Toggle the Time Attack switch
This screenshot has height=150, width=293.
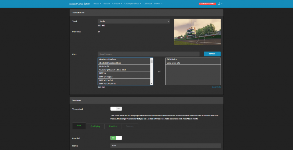pos(116,109)
